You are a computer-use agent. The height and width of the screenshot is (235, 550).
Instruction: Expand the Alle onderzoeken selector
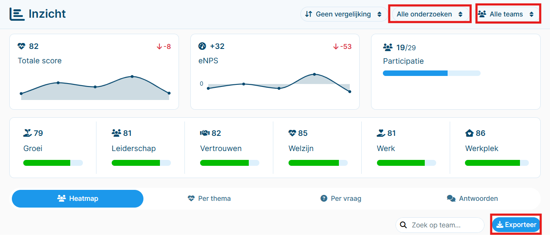coord(430,14)
